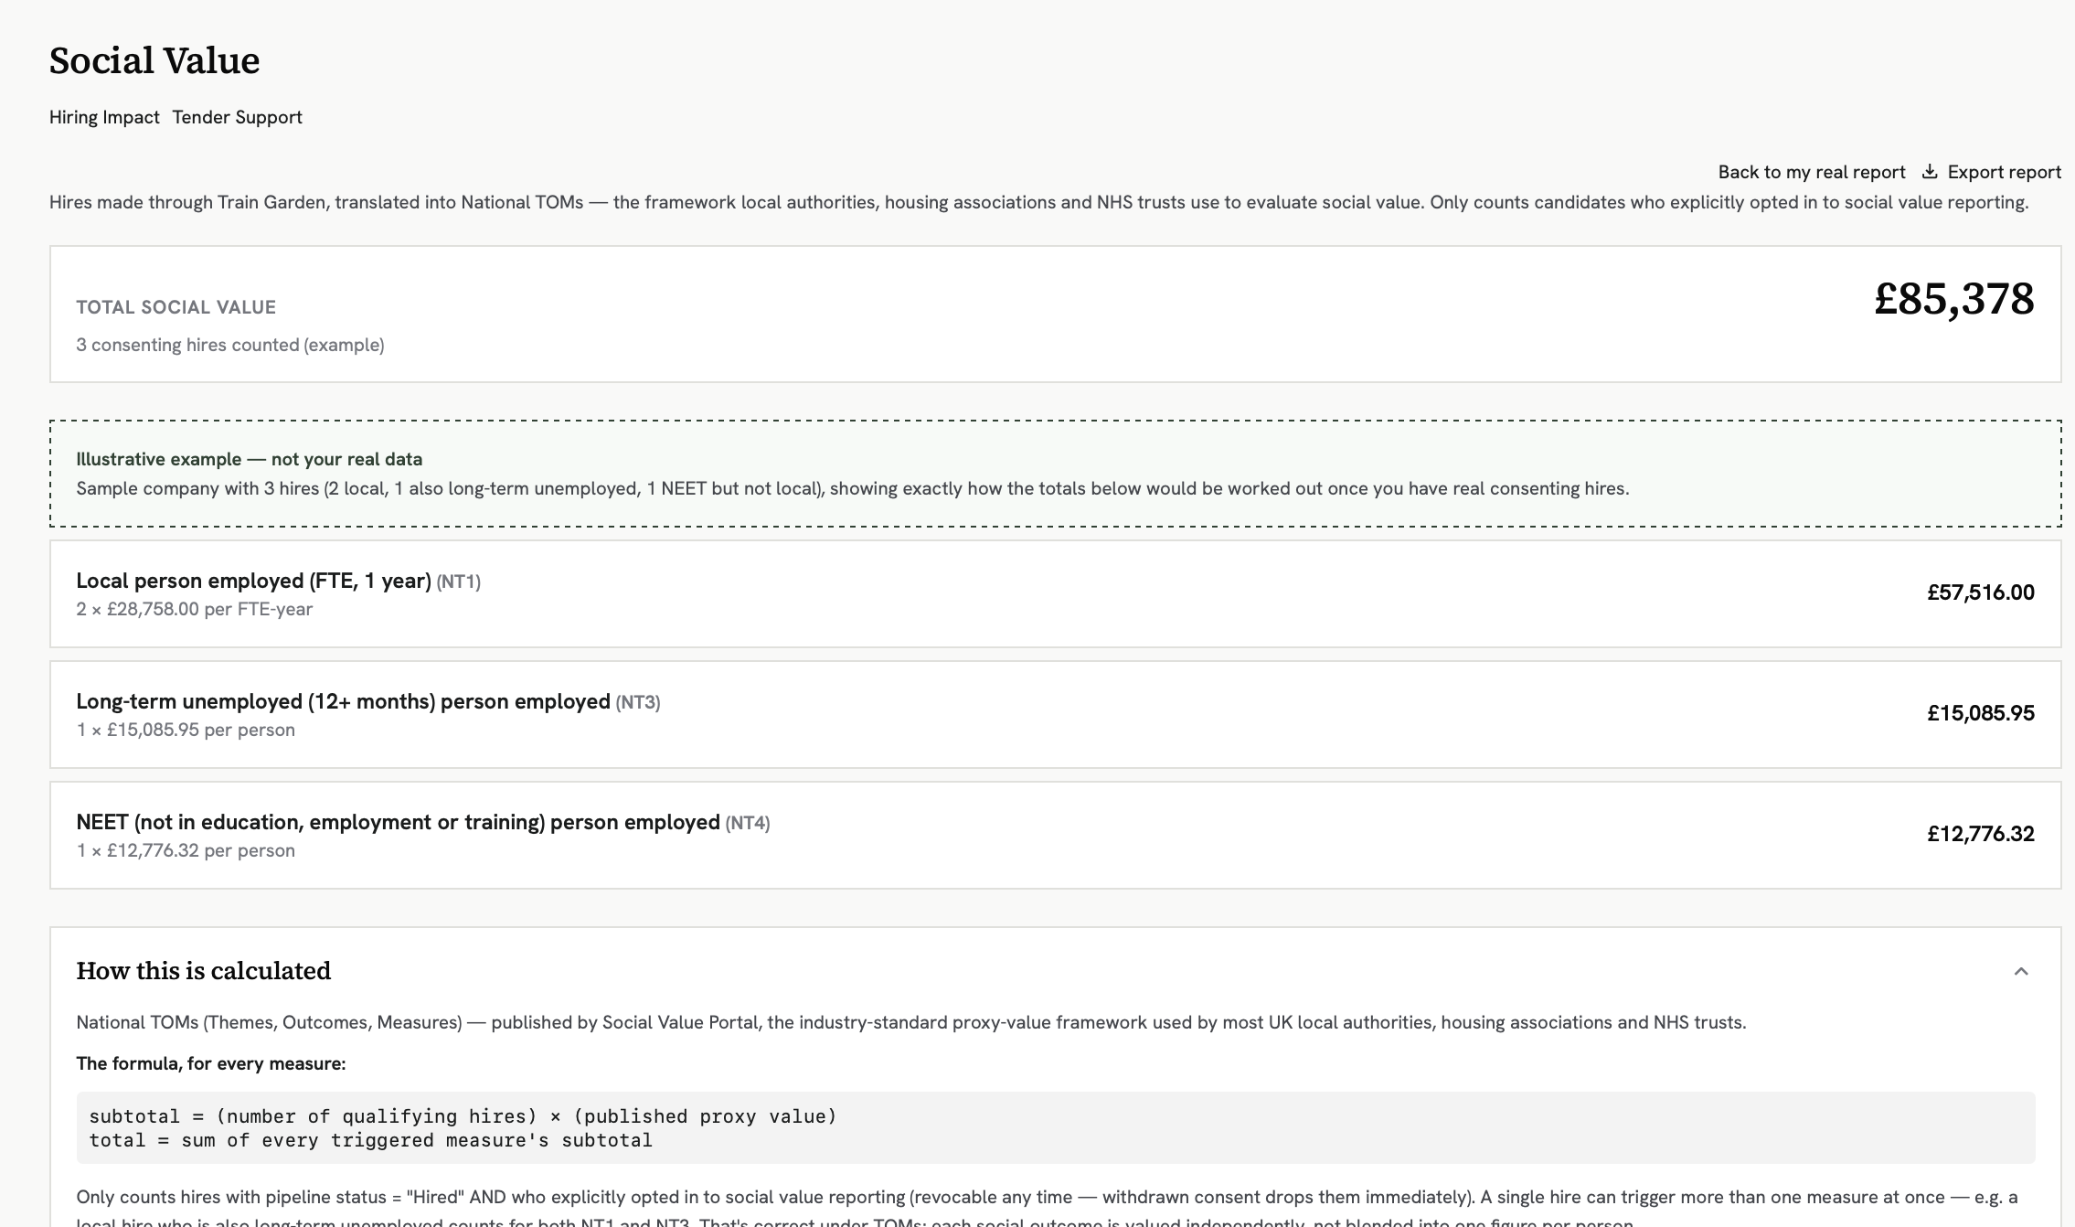Click the subtotal formula code block
Screen dimensions: 2075x1227
click(x=1056, y=1127)
